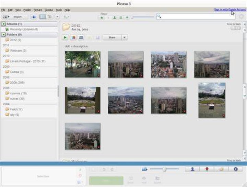Viewport: 247px width, 187px height.
Task: Open the Create menu
Action: [x=49, y=10]
